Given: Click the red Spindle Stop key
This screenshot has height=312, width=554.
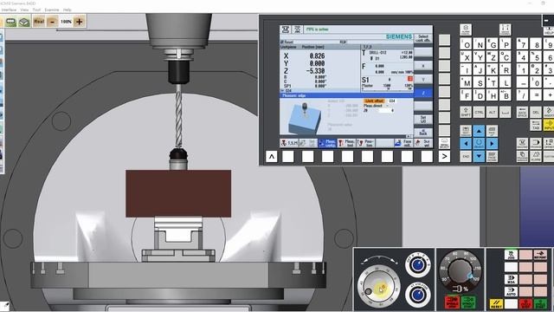Looking at the screenshot, I should click(452, 302).
